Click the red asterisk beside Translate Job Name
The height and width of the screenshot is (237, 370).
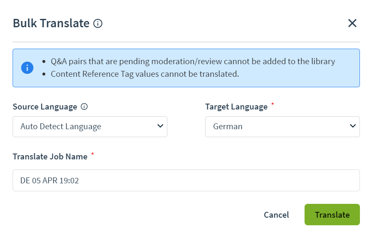[x=92, y=154]
